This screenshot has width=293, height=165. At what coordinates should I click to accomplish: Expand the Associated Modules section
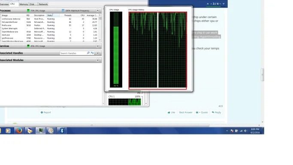(97, 60)
